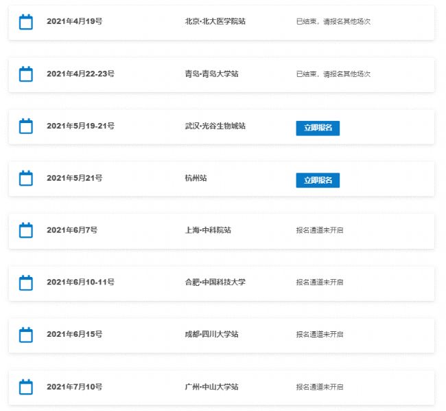Click 报名通道未开启 in 上海 row
446x411 pixels.
[320, 230]
